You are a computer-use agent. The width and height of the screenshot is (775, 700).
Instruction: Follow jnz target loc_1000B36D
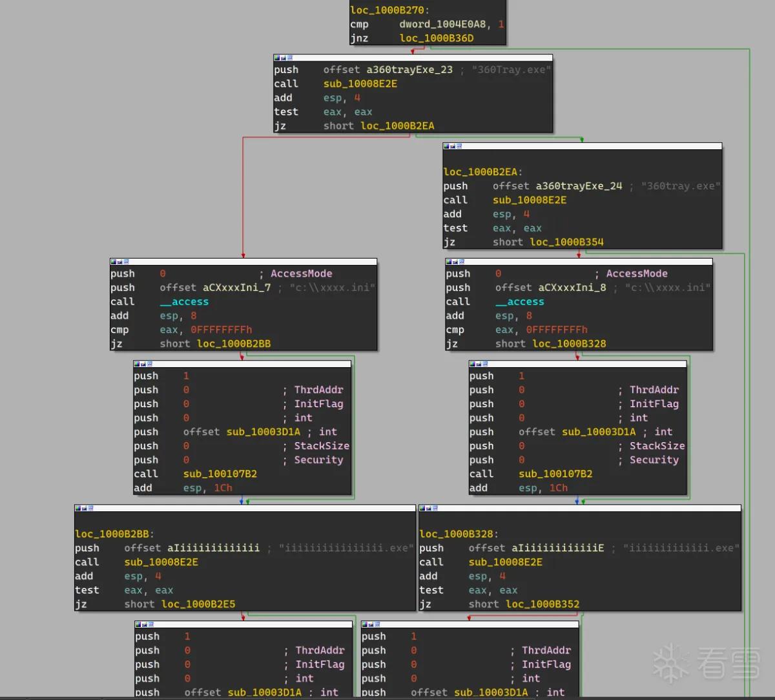(x=437, y=38)
